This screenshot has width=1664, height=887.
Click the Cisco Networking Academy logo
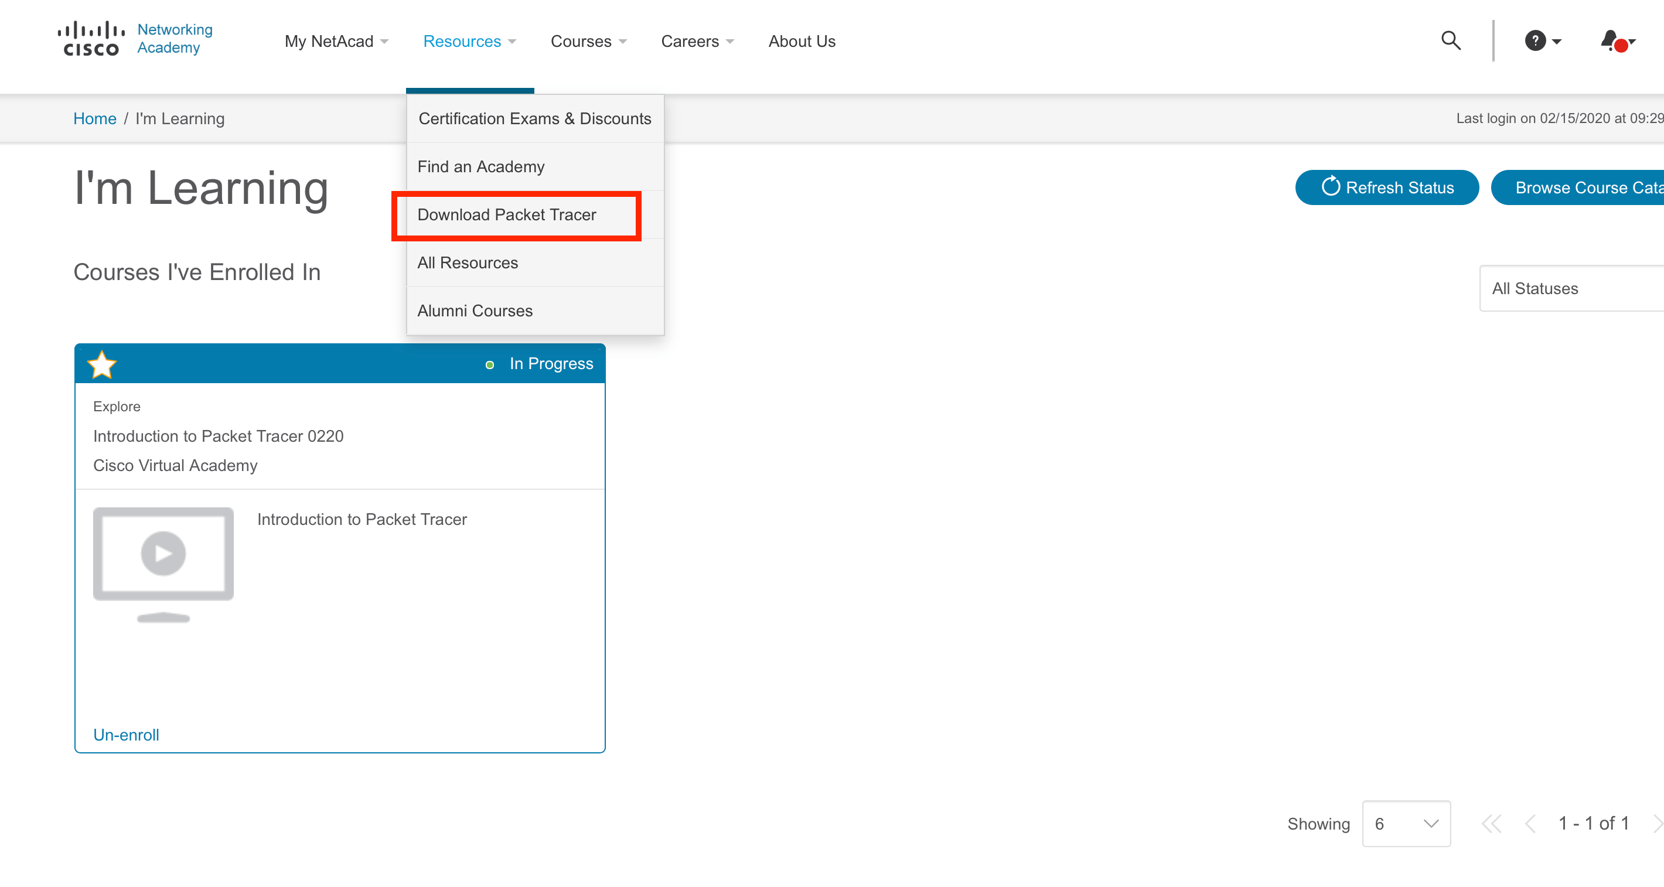click(134, 39)
